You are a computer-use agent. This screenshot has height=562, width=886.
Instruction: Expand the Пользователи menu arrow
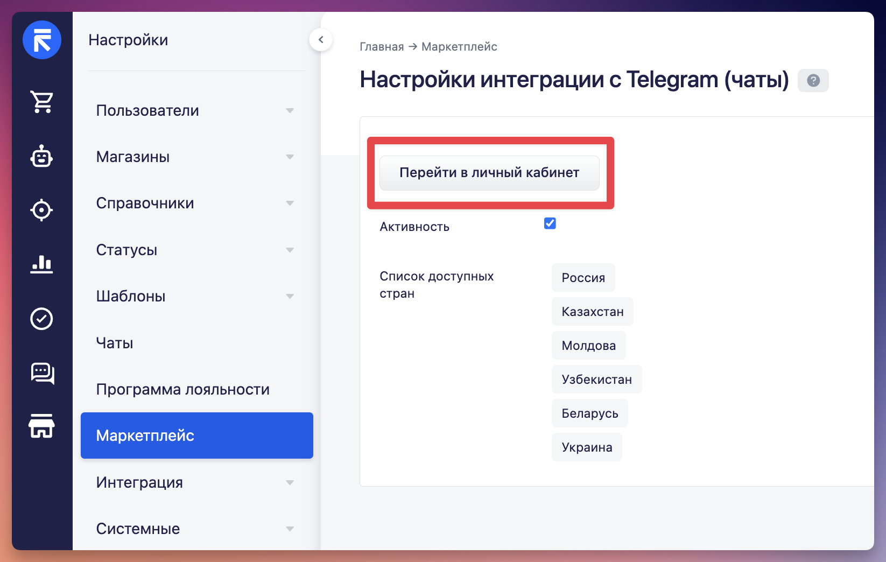[x=290, y=110]
